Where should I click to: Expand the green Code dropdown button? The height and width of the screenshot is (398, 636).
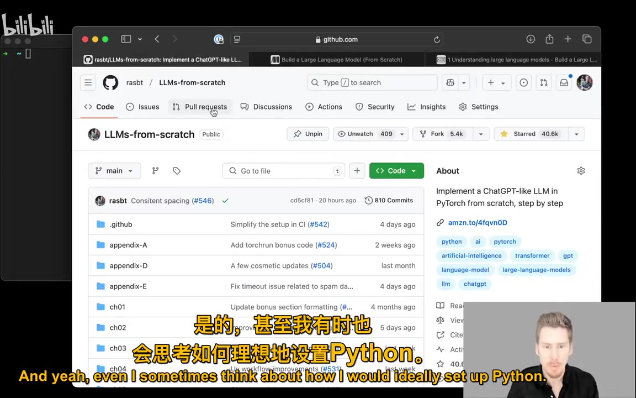[x=396, y=171]
